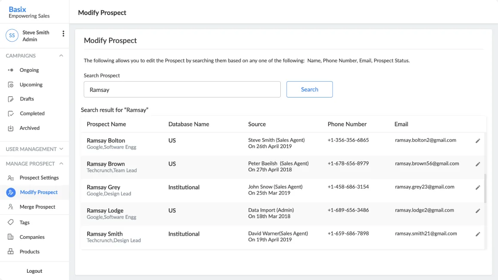Select Modify Prospect menu item

[x=39, y=192]
